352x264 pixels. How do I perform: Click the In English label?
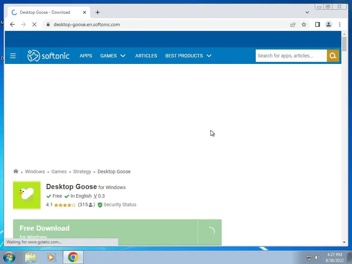[x=78, y=196]
